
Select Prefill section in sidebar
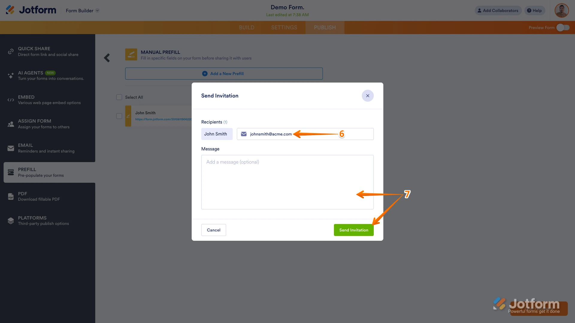49,172
